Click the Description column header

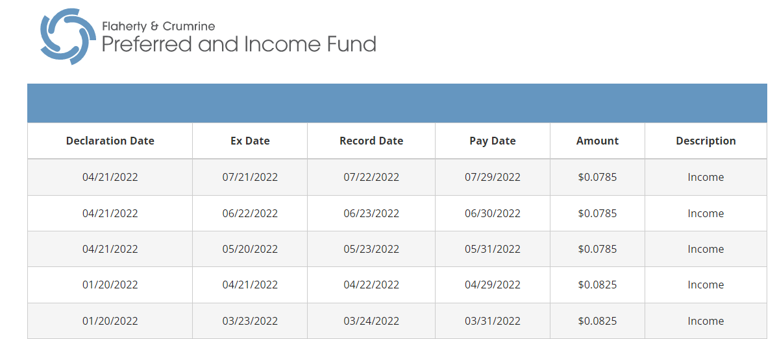pyautogui.click(x=706, y=141)
